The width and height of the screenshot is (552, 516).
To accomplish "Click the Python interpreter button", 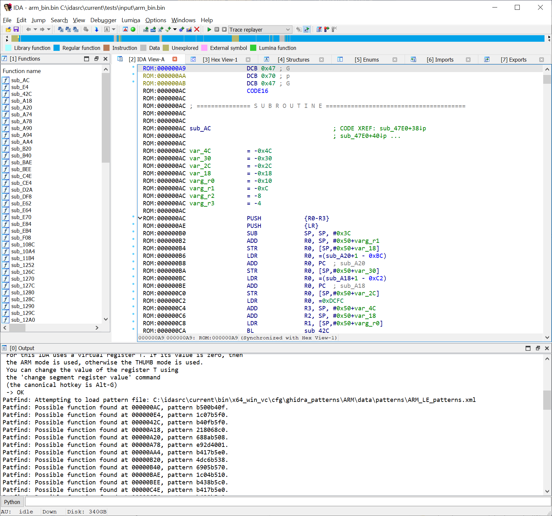I will (x=12, y=502).
